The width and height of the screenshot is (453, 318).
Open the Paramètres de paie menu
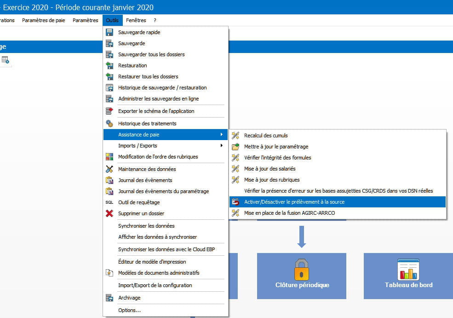pyautogui.click(x=44, y=20)
